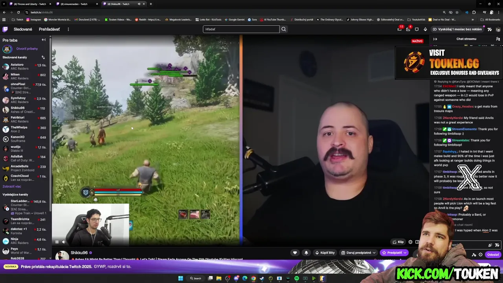Open Astatoro channel in sidebar
503x283 pixels.
tap(25, 66)
